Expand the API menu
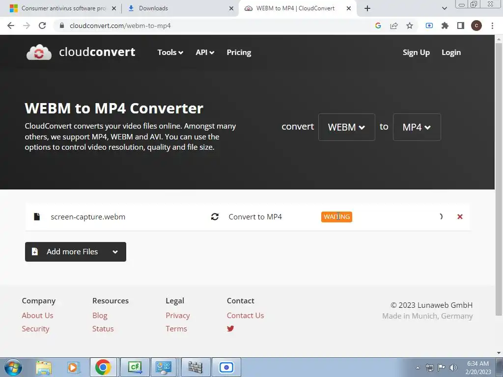The image size is (503, 377). pos(205,52)
